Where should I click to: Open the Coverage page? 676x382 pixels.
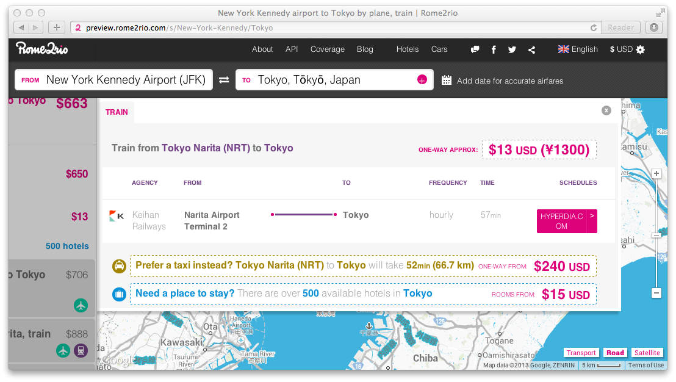pyautogui.click(x=328, y=49)
